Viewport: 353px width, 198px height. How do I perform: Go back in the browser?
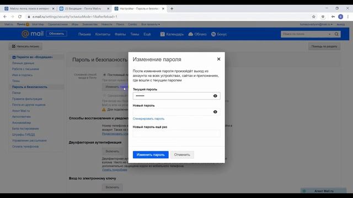[5, 16]
